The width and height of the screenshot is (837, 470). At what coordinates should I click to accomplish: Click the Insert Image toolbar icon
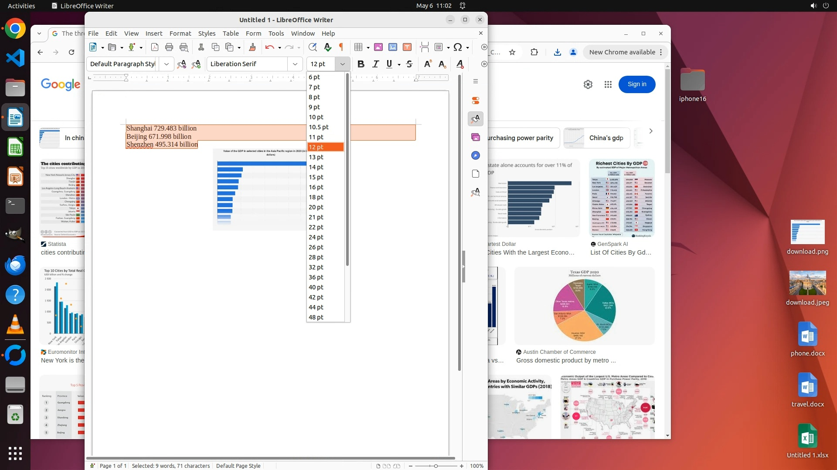378,47
